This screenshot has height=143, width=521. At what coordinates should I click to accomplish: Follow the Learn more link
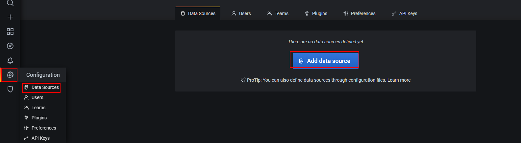(x=399, y=80)
